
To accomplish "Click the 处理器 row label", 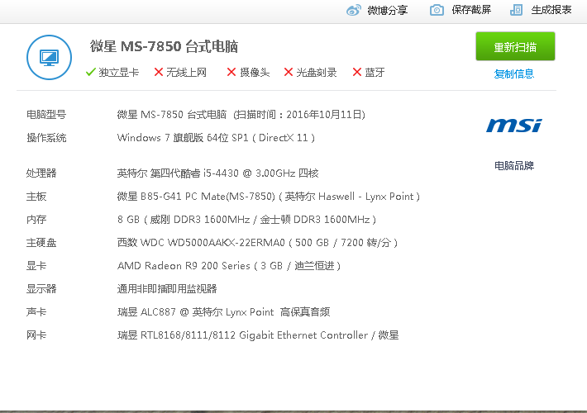I will coord(41,173).
